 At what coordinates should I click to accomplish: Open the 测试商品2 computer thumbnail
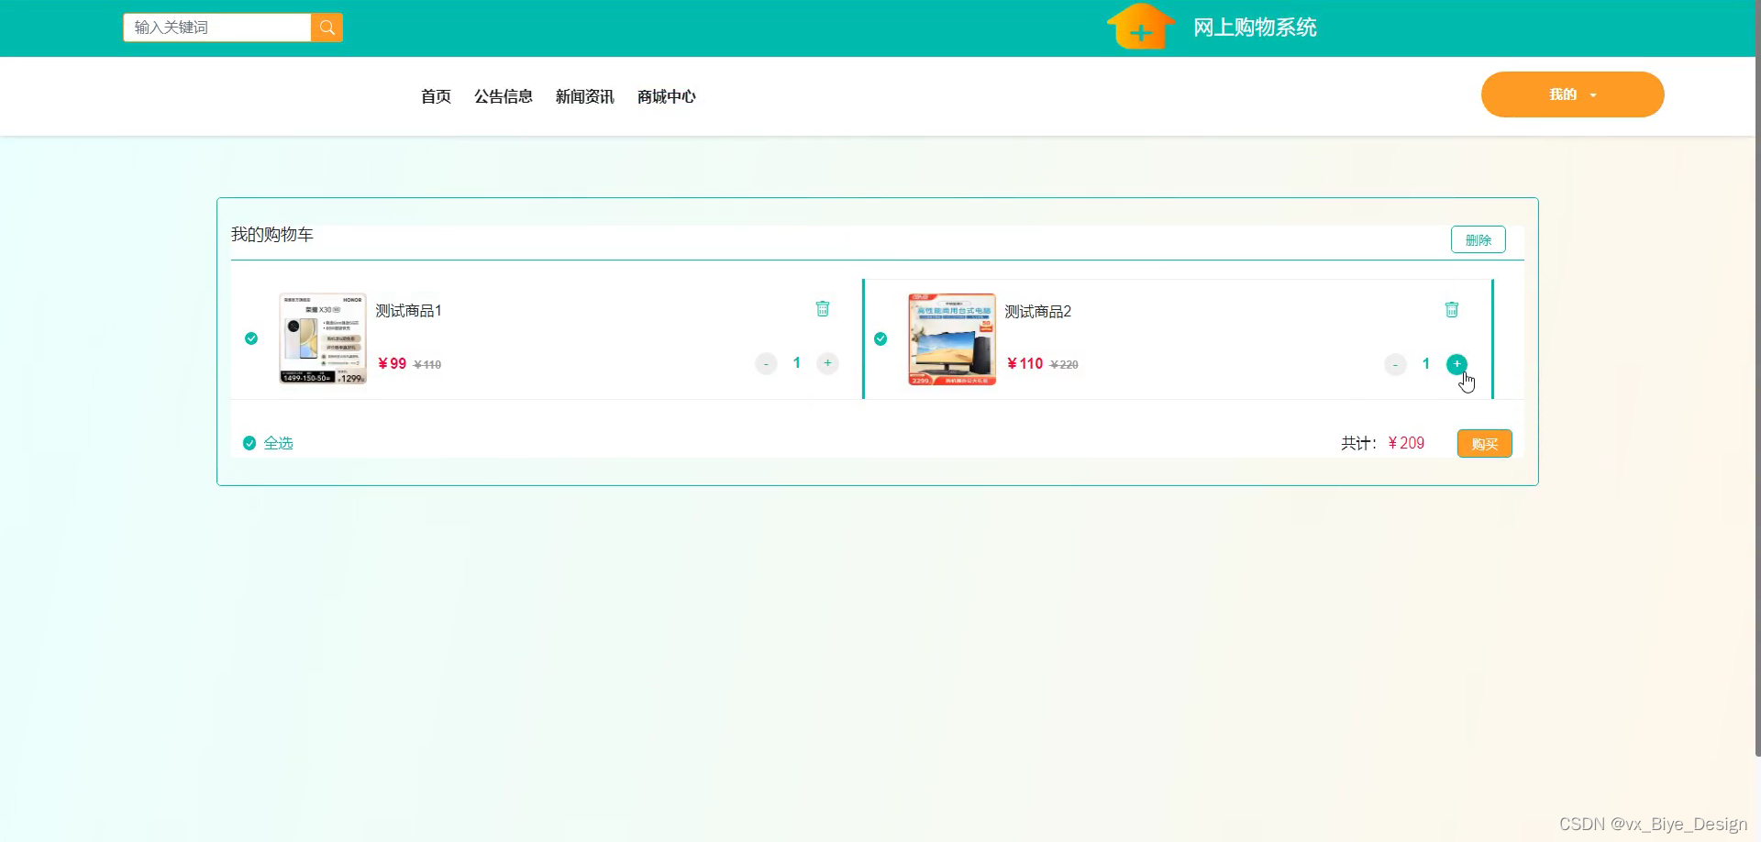[952, 339]
